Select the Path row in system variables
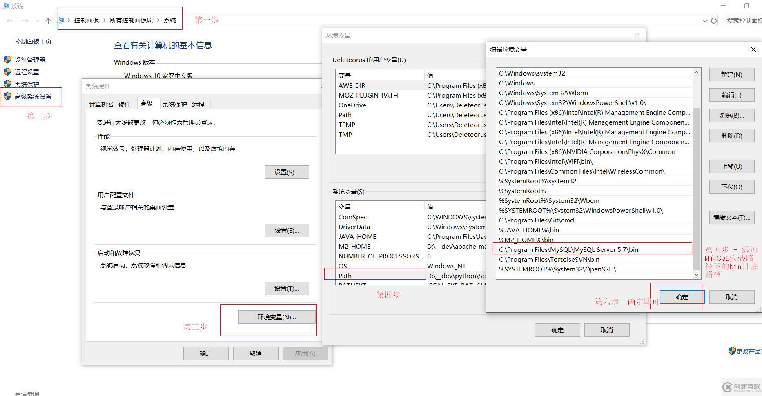This screenshot has width=762, height=396. (x=345, y=276)
